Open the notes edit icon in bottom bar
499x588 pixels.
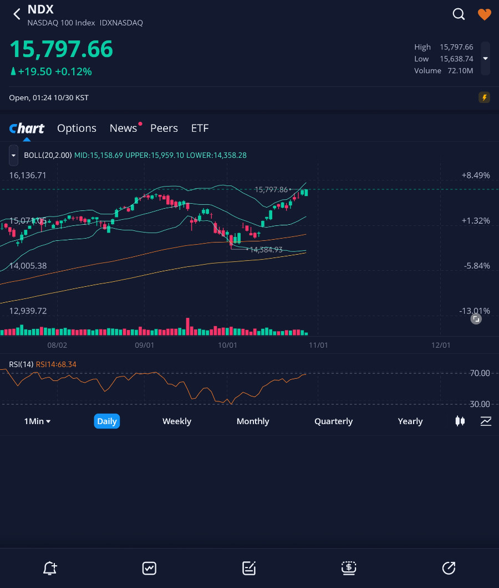coord(249,568)
